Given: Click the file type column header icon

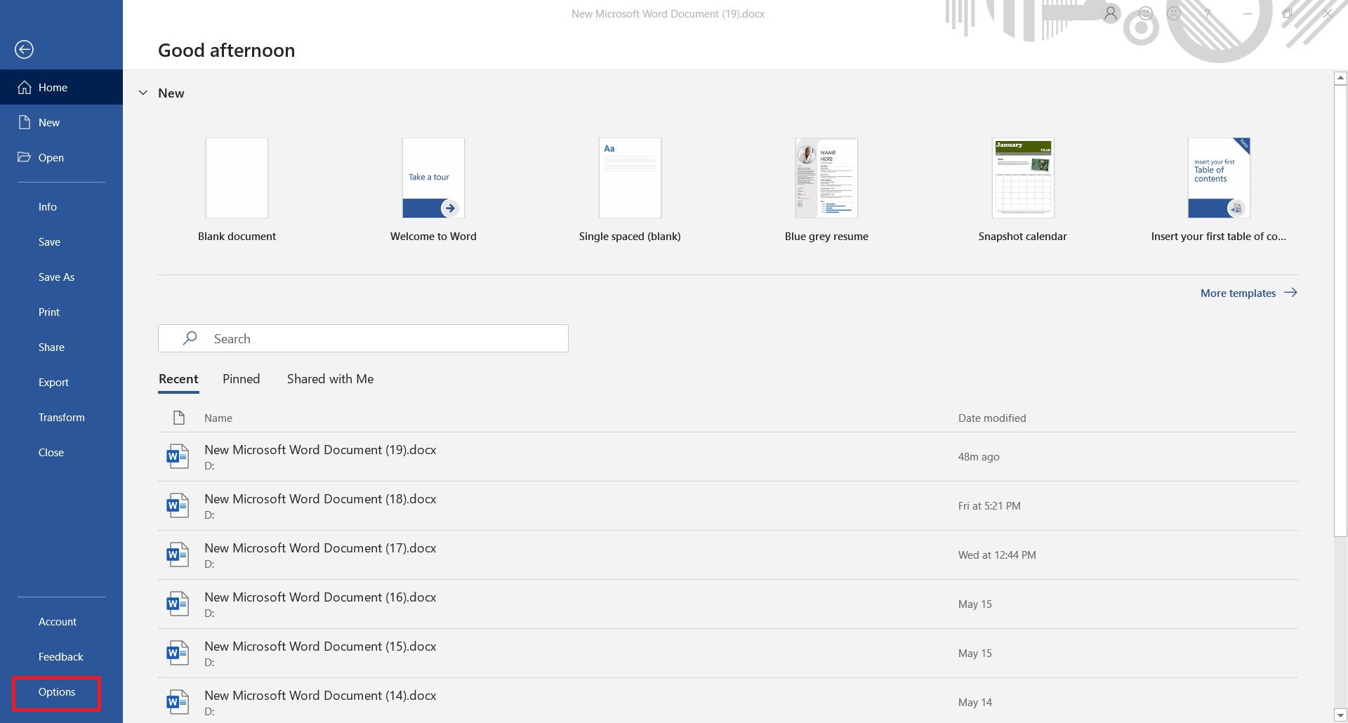Looking at the screenshot, I should pos(179,418).
